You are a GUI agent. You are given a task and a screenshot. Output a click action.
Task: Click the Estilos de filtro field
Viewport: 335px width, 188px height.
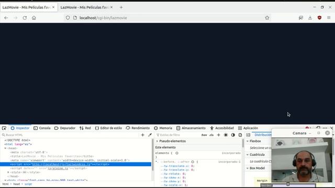click(178, 135)
